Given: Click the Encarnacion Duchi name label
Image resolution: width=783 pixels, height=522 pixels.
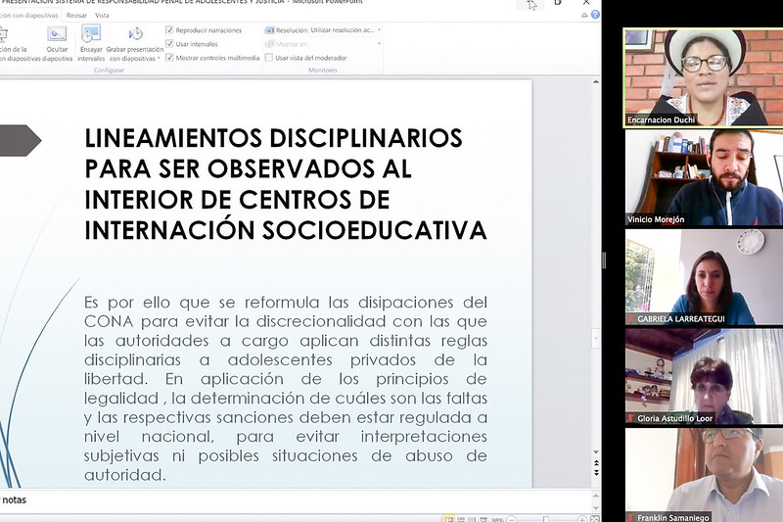Looking at the screenshot, I should [662, 119].
